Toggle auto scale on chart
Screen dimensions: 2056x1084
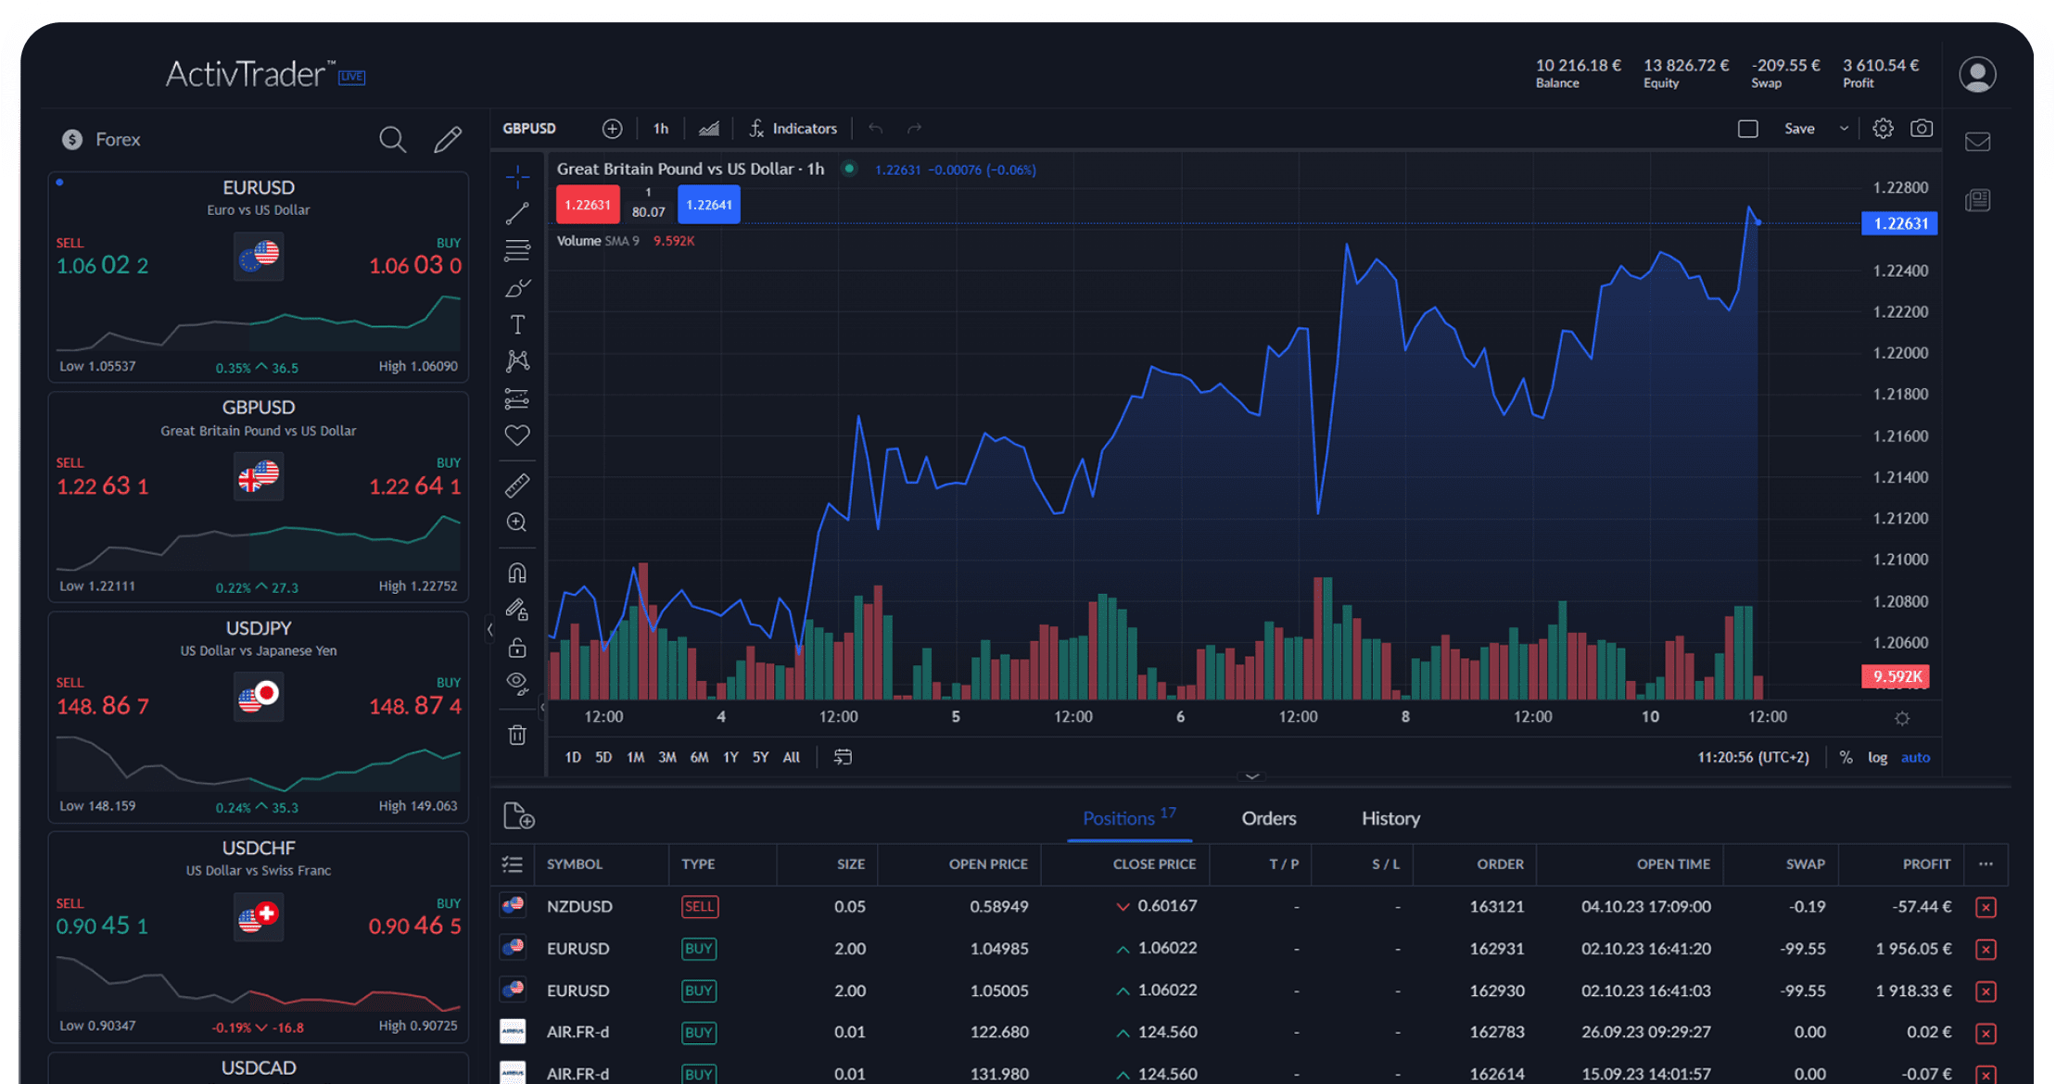pyautogui.click(x=1915, y=758)
